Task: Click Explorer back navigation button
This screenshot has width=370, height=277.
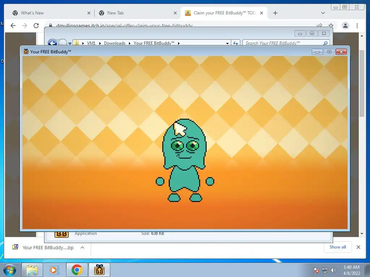Action: click(52, 43)
